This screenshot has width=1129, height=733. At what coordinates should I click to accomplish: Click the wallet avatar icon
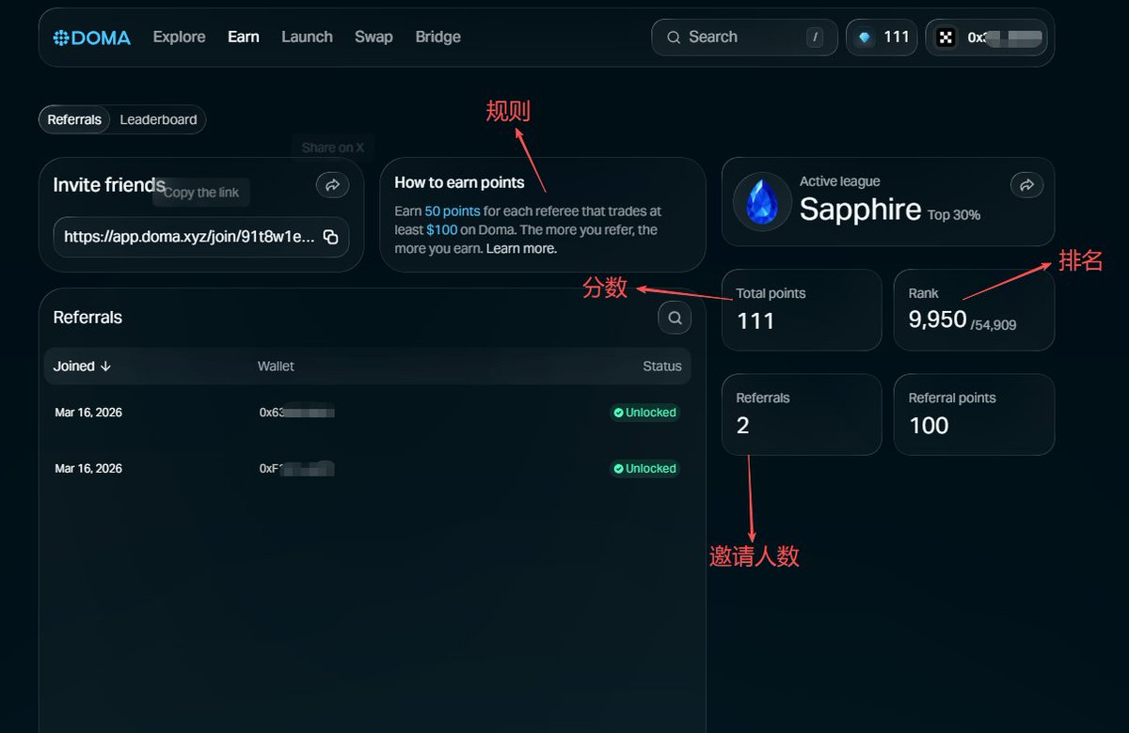point(946,38)
